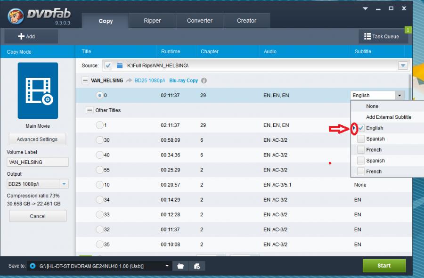
Task: Select title 35 radio button
Action: click(x=99, y=244)
